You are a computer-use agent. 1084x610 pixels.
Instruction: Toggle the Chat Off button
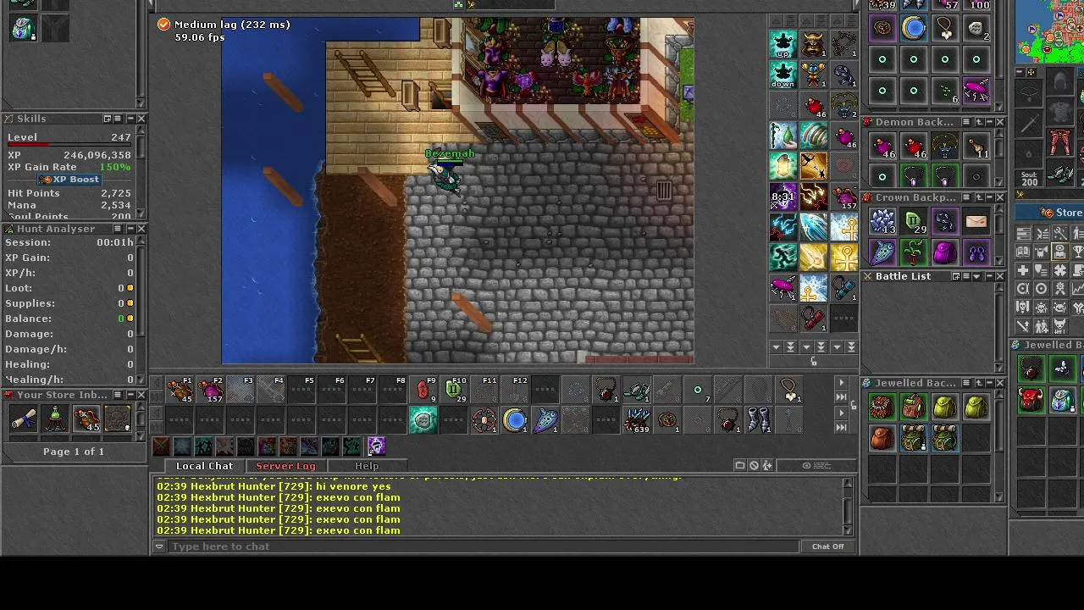point(827,546)
